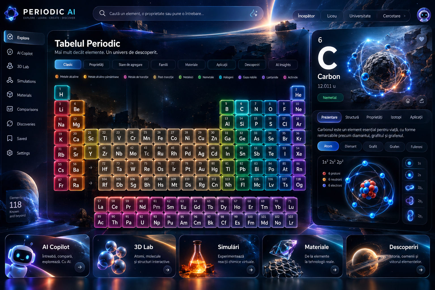Select the 2pz orbital icon
This screenshot has height=290, width=435.
point(410,216)
